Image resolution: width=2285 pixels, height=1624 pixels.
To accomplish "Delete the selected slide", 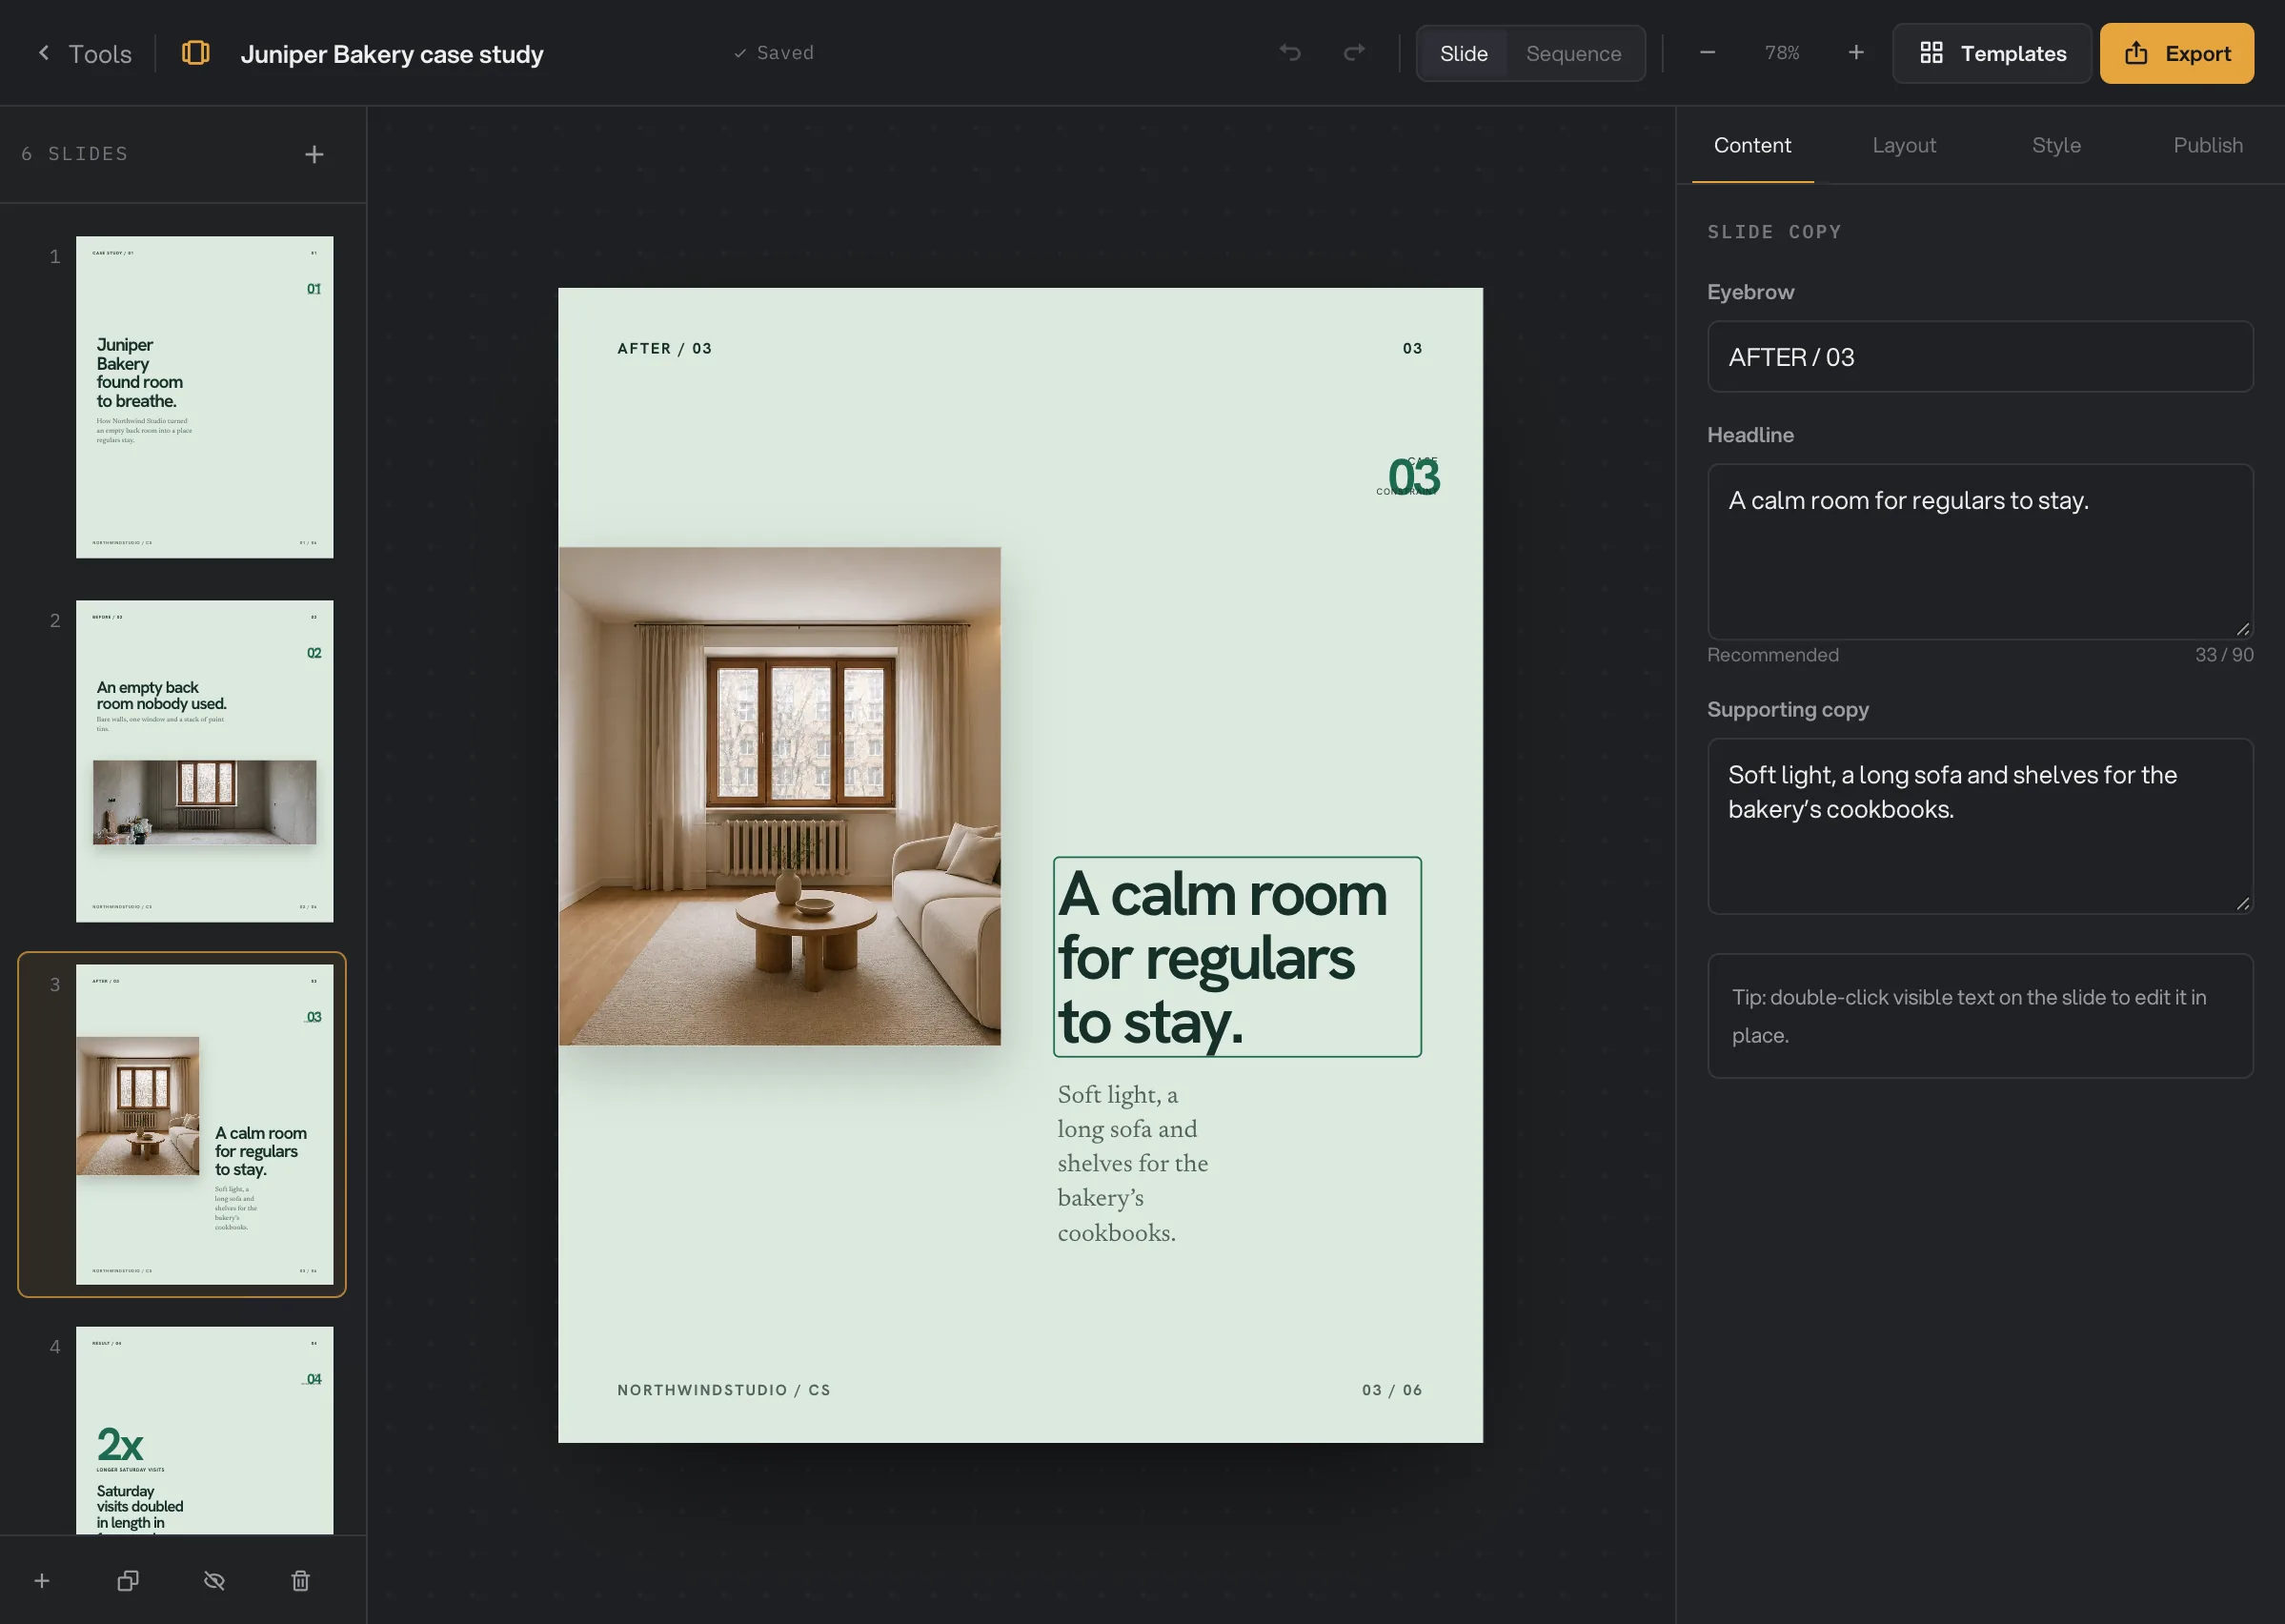I will (301, 1580).
